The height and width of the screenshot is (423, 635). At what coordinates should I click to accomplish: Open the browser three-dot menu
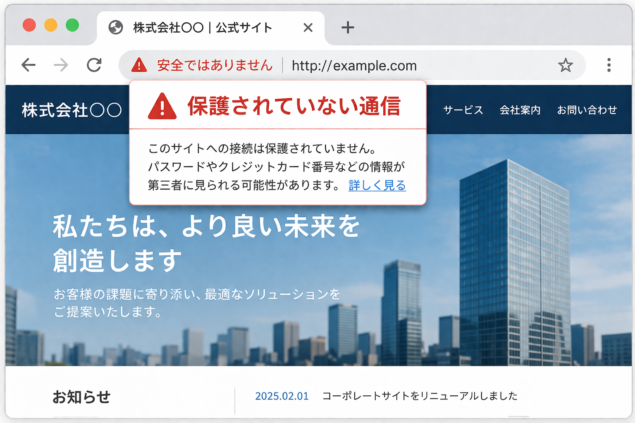[609, 65]
